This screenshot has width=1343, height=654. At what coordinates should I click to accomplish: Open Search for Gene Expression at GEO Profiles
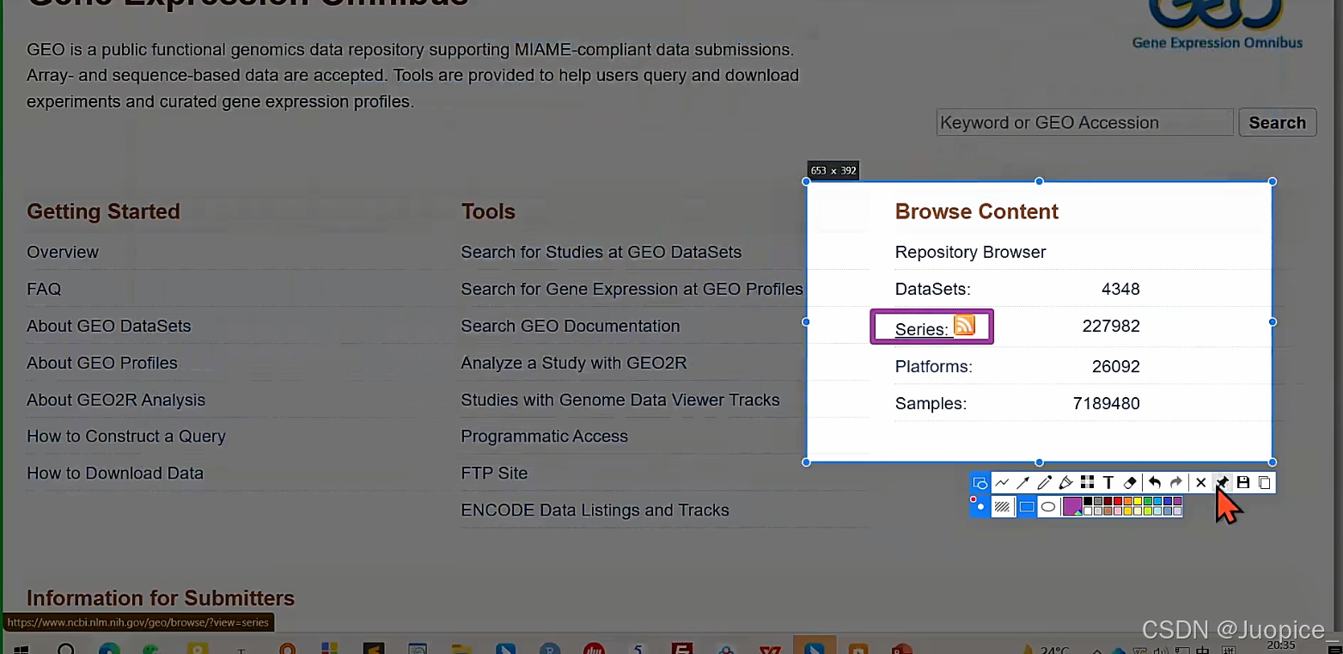(632, 289)
